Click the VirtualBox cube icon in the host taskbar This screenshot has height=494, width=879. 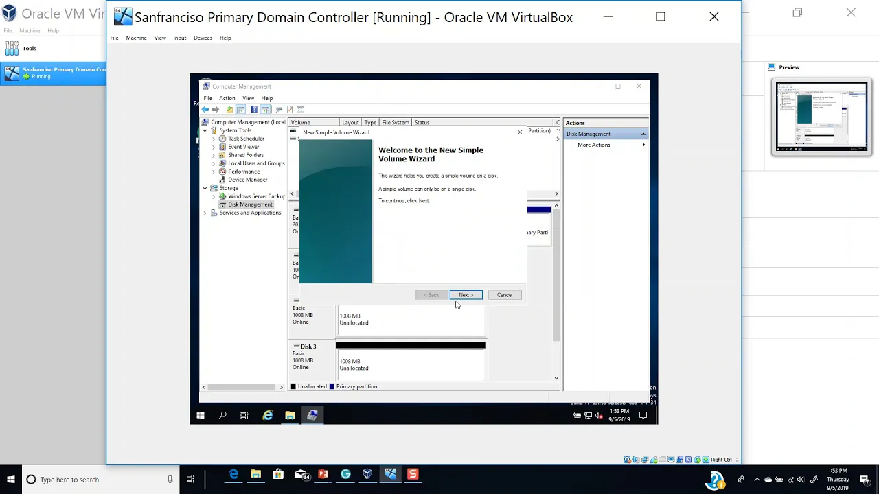tap(367, 474)
